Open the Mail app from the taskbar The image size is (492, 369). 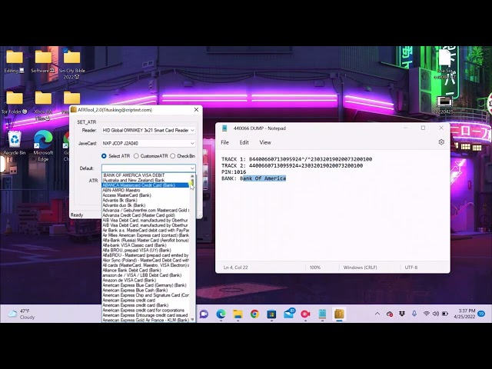click(x=289, y=314)
